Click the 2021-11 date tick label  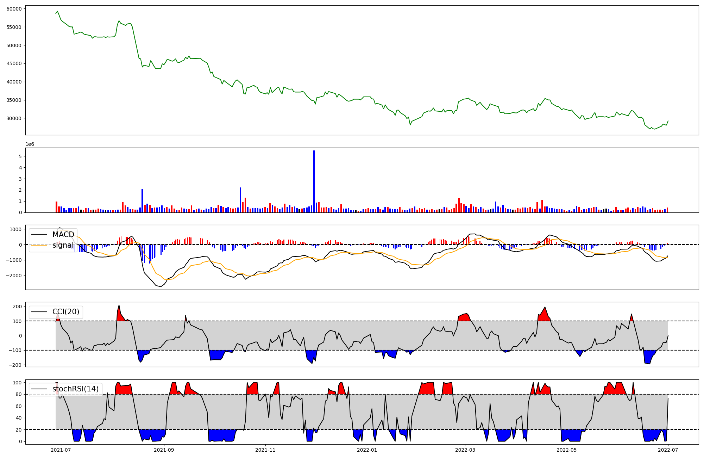pyautogui.click(x=265, y=450)
